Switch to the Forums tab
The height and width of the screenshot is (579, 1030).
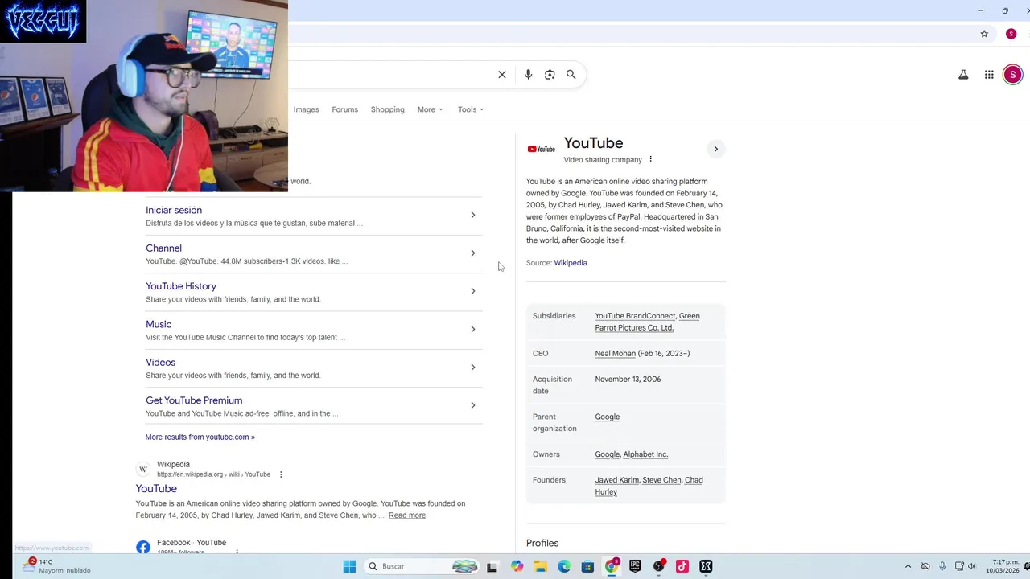(344, 109)
